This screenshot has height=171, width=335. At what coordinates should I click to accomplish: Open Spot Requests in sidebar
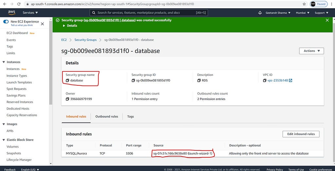tap(16, 89)
